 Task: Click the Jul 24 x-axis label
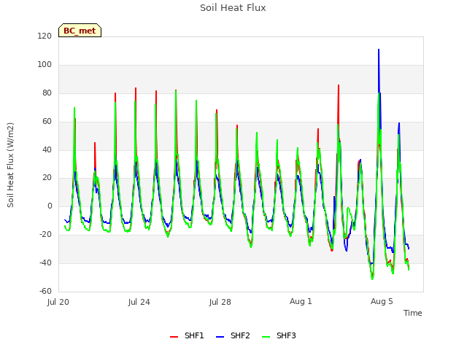pos(139,302)
